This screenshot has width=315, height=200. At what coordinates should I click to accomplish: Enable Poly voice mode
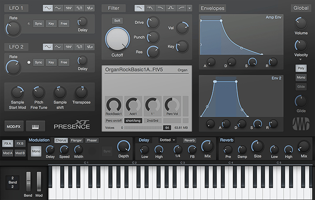point(301,68)
